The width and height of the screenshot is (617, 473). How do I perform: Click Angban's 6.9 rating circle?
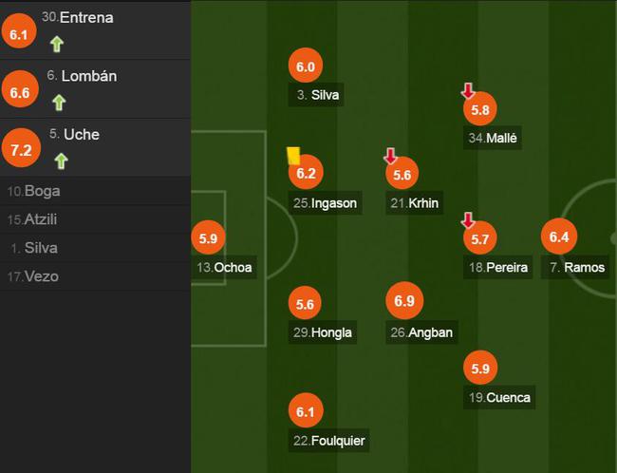pyautogui.click(x=403, y=301)
